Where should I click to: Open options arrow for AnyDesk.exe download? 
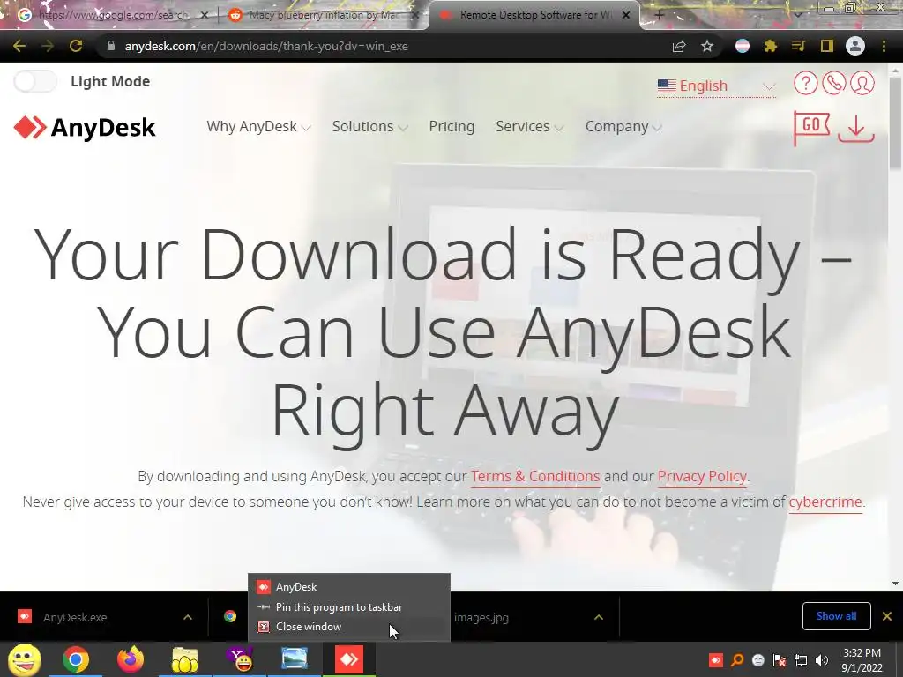click(x=188, y=617)
